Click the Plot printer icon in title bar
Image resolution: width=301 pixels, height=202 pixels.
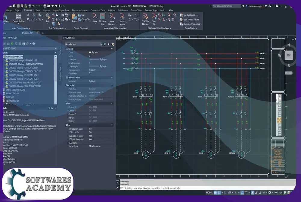[45, 6]
